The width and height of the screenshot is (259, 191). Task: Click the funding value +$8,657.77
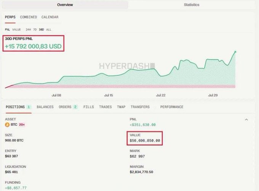(16, 188)
